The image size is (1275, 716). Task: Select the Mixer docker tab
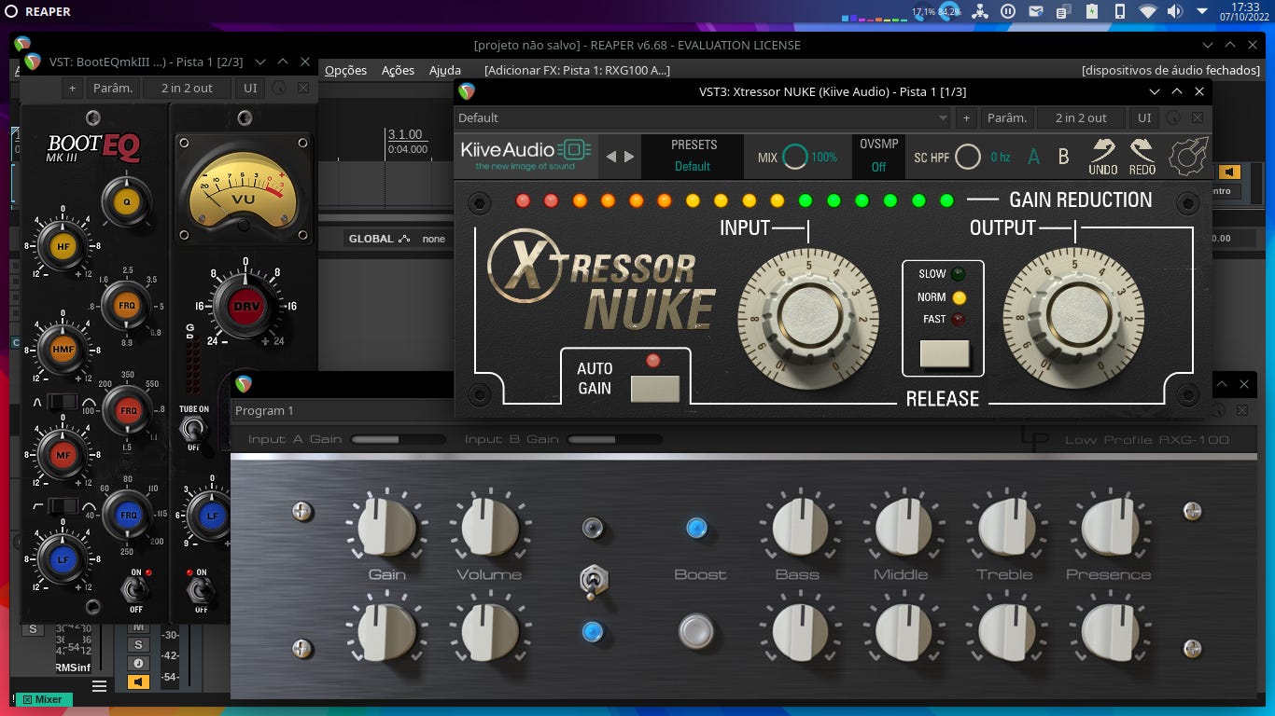click(x=42, y=699)
